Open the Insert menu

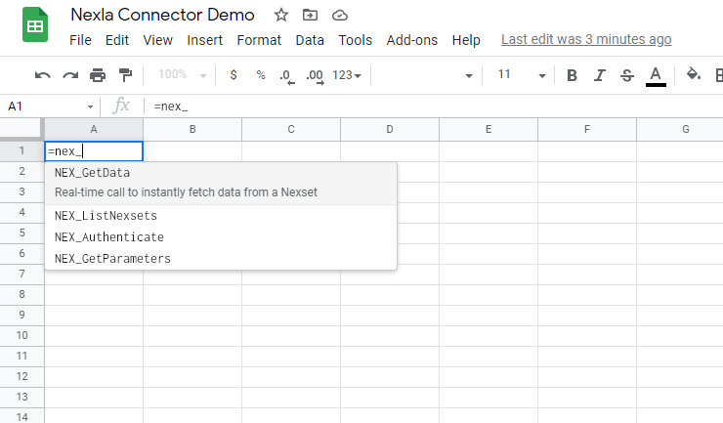[205, 40]
